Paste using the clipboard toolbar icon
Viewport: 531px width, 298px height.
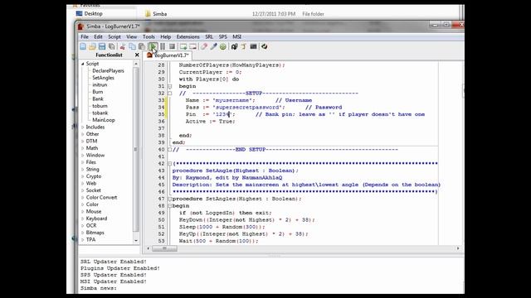coord(142,46)
